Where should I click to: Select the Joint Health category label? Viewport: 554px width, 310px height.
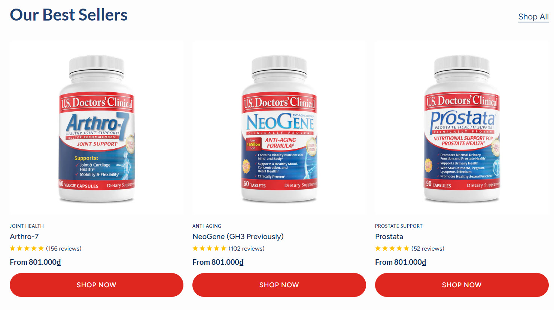coord(27,226)
